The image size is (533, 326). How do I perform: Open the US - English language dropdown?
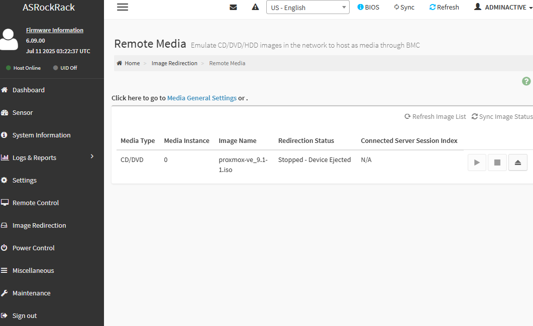tap(307, 8)
